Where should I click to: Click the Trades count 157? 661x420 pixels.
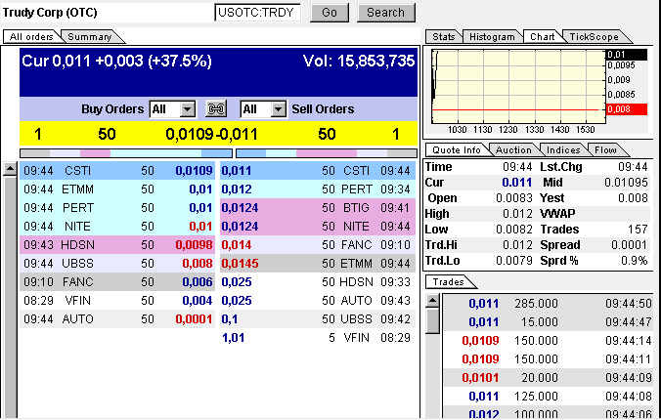(x=638, y=230)
